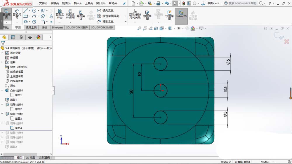Toggle the Instant2D button
The height and width of the screenshot is (164, 292).
tap(181, 16)
